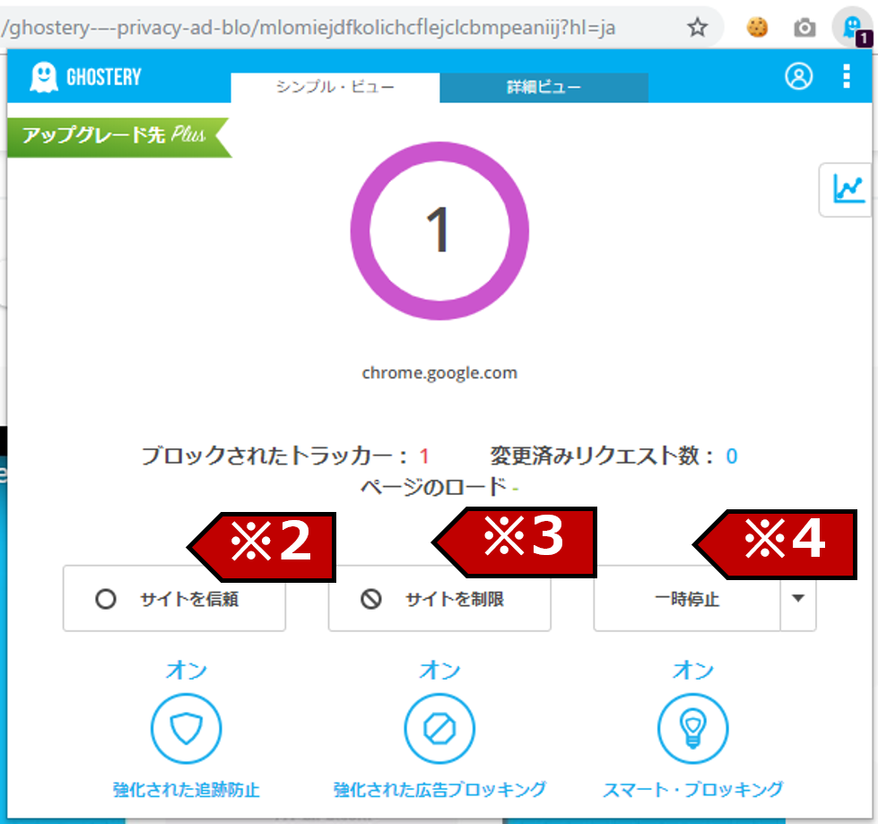This screenshot has width=878, height=824.
Task: Click the purple tracker count donut
Action: click(x=439, y=230)
